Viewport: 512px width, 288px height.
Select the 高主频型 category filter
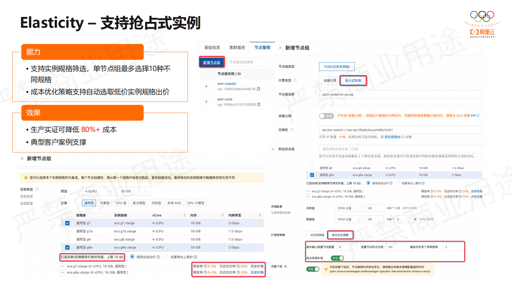[x=139, y=203]
